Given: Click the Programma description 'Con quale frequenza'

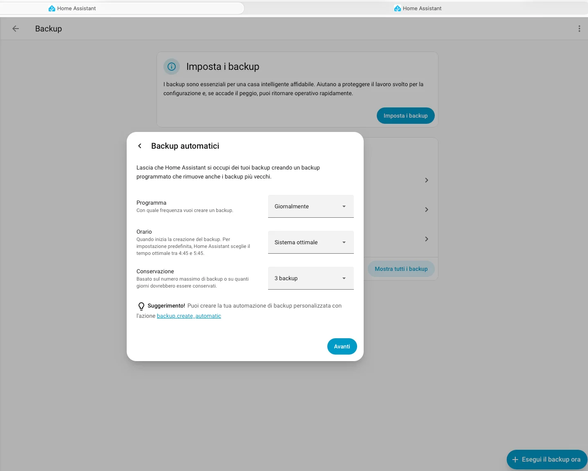Looking at the screenshot, I should [185, 210].
